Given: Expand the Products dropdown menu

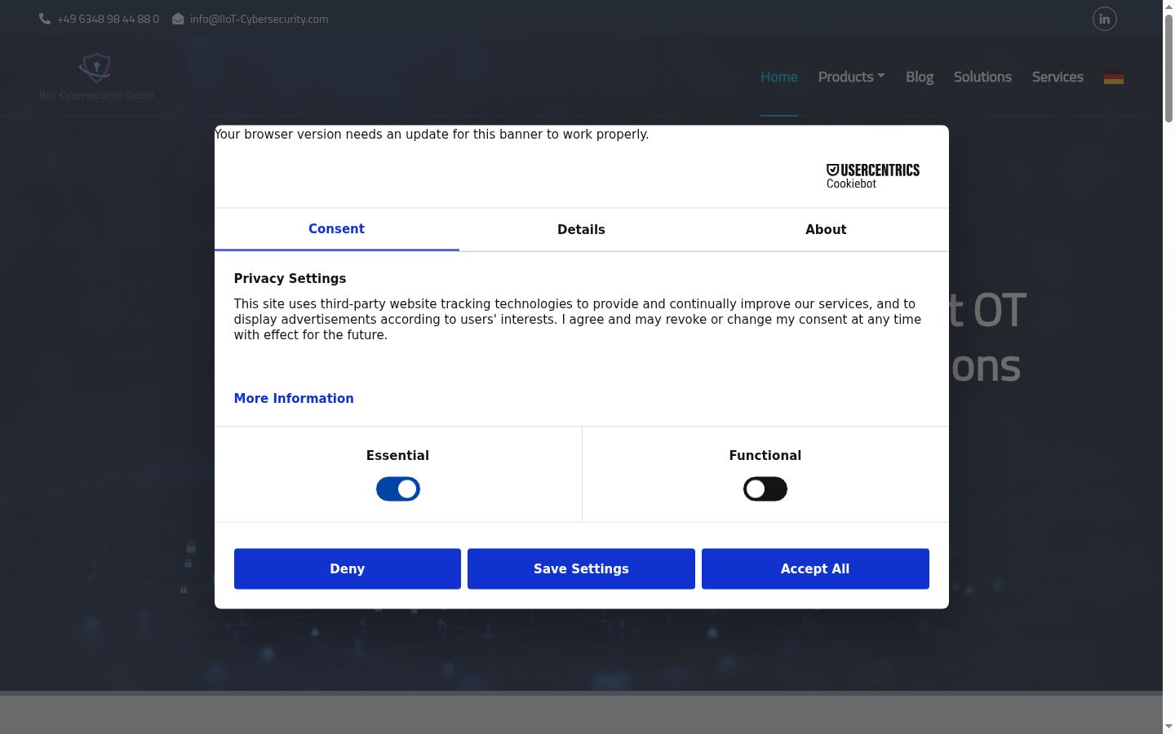Looking at the screenshot, I should pyautogui.click(x=851, y=77).
